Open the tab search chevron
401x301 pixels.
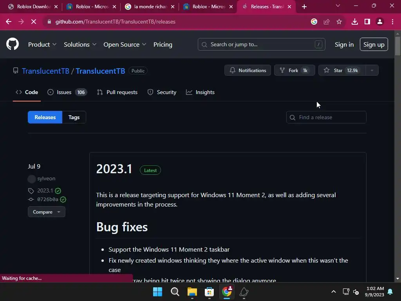[x=338, y=5]
